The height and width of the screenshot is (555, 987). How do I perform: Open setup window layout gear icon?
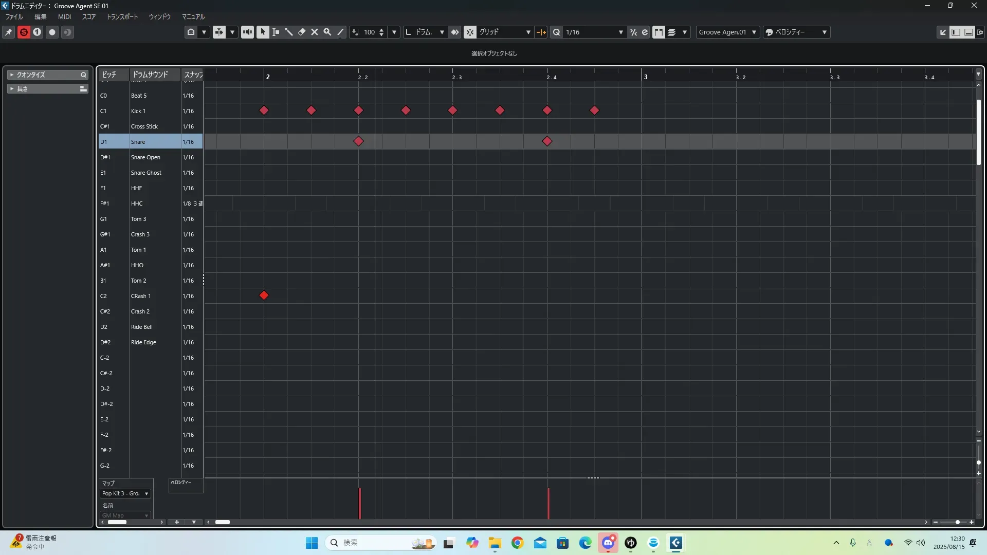click(980, 32)
